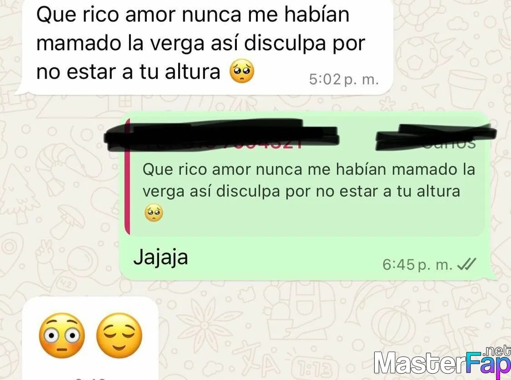Image resolution: width=511 pixels, height=380 pixels.
Task: Tap the double check read receipt icon
Action: coord(467,264)
